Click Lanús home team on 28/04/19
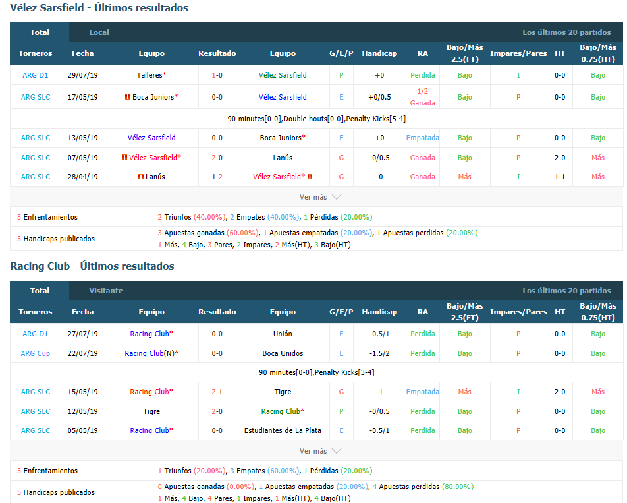This screenshot has height=503, width=627. click(155, 177)
